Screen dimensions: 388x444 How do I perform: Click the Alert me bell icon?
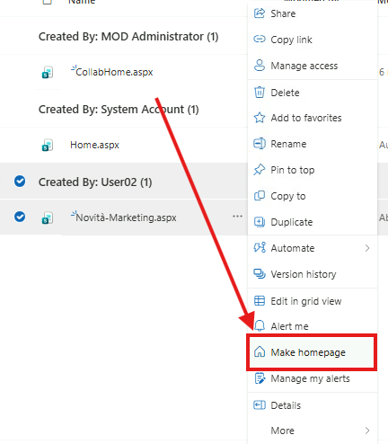pyautogui.click(x=260, y=325)
